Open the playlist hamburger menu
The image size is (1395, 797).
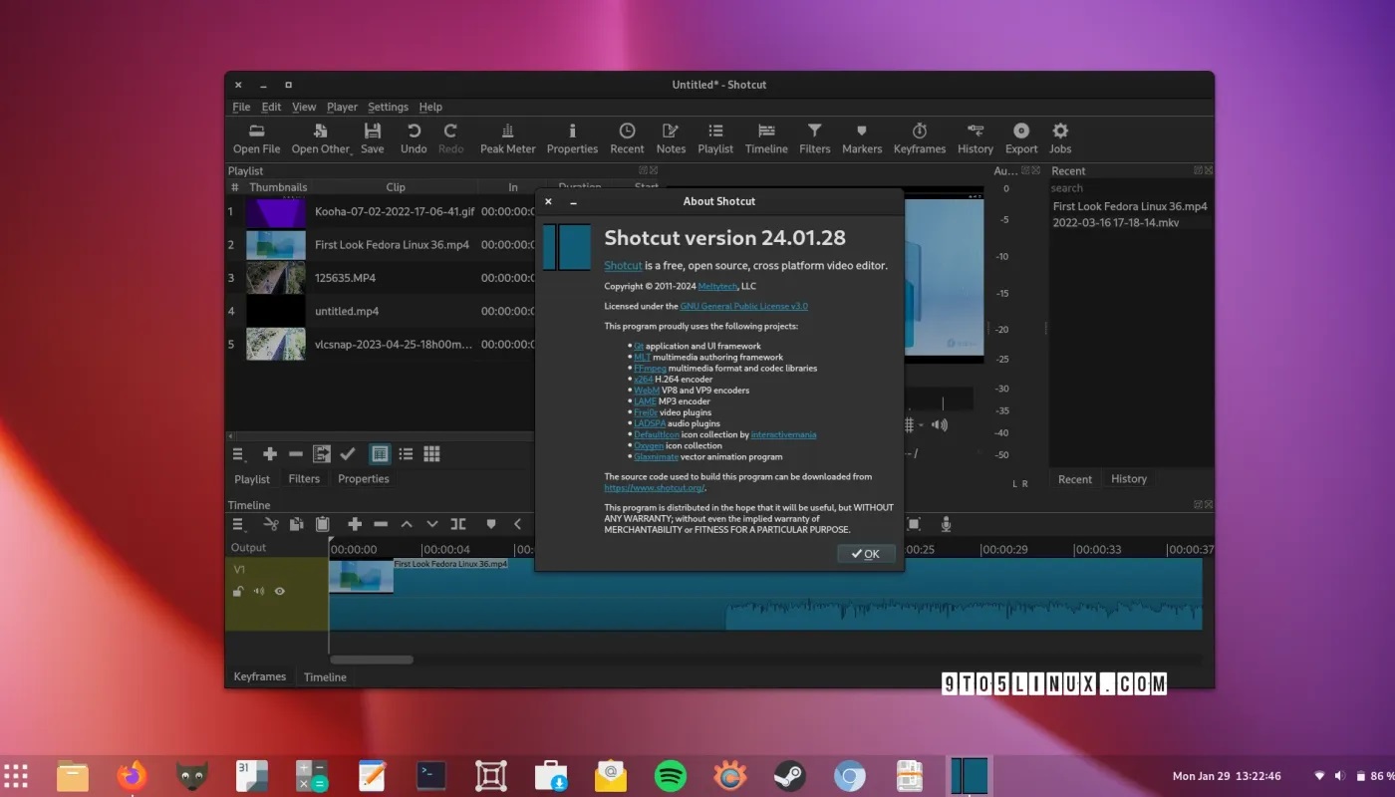[x=239, y=454]
